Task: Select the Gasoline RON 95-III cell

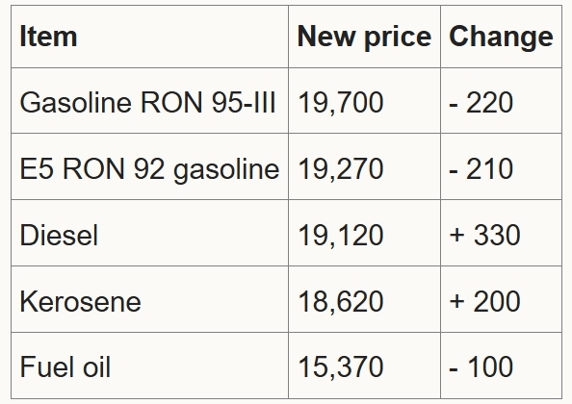Action: tap(147, 102)
